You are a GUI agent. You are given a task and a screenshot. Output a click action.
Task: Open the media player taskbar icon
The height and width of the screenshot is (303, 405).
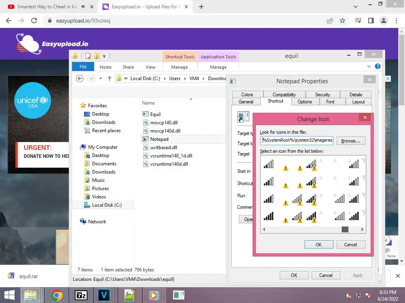tap(154, 295)
